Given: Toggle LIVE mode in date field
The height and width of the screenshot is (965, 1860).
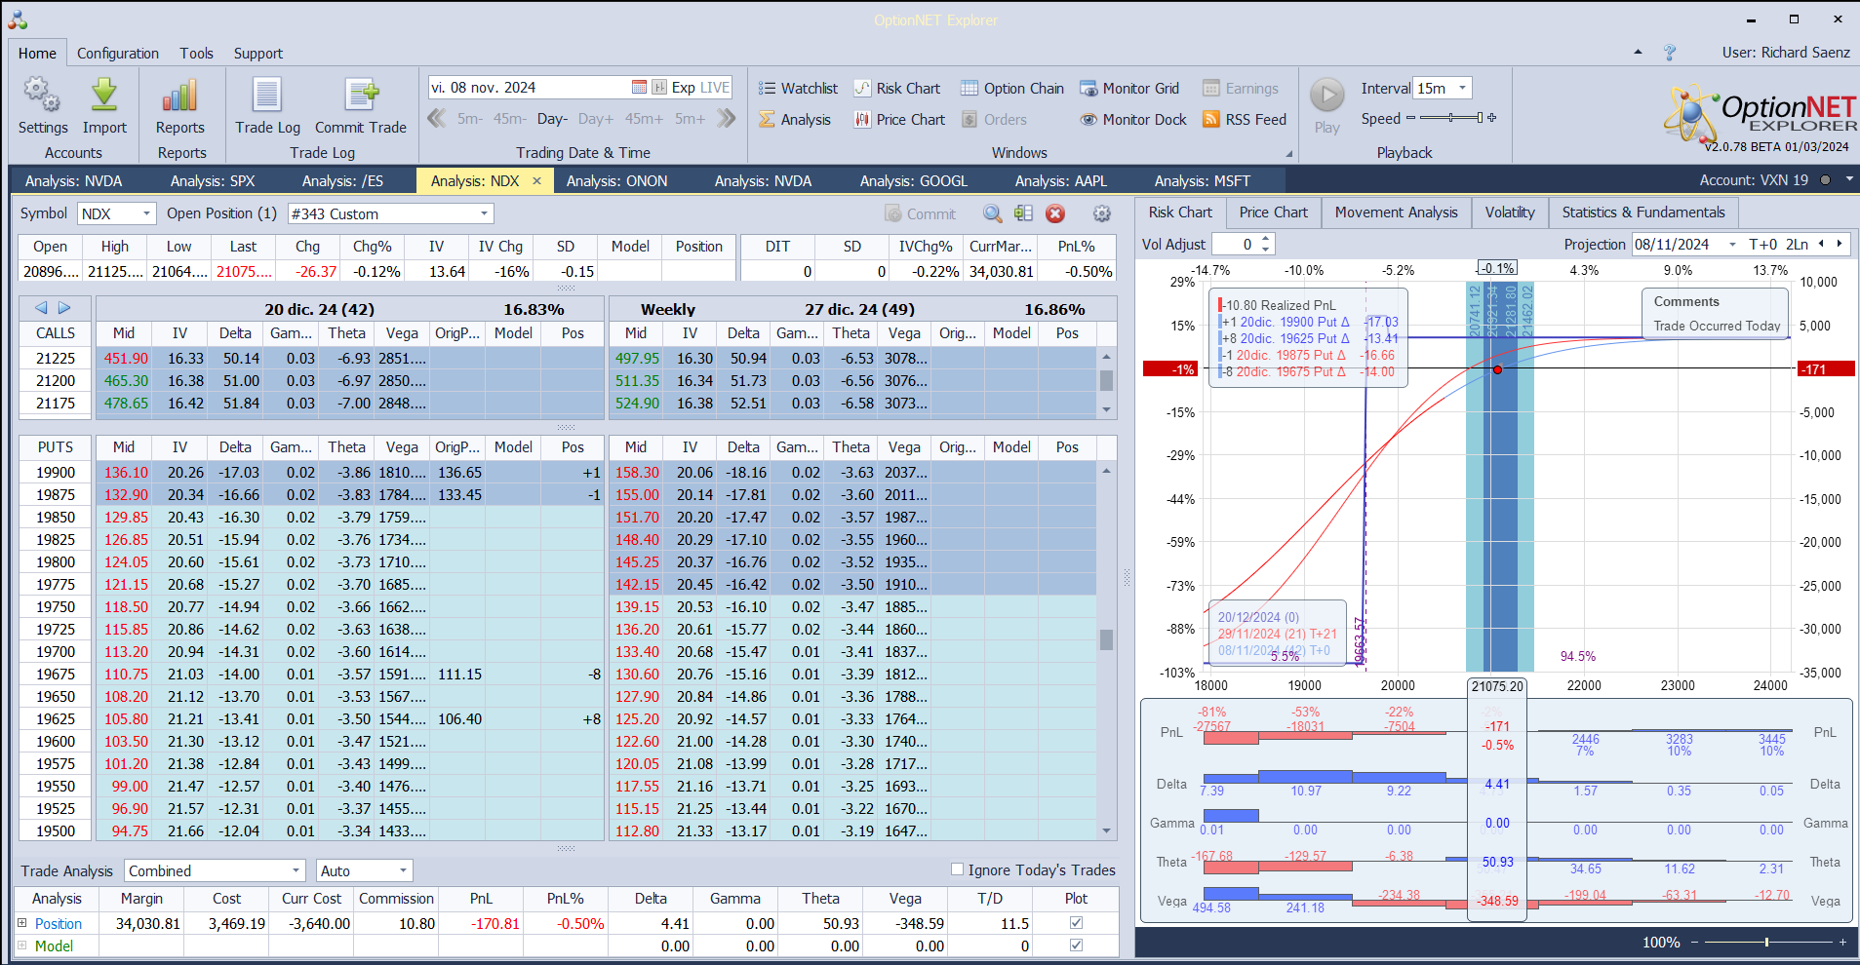Looking at the screenshot, I should point(715,87).
